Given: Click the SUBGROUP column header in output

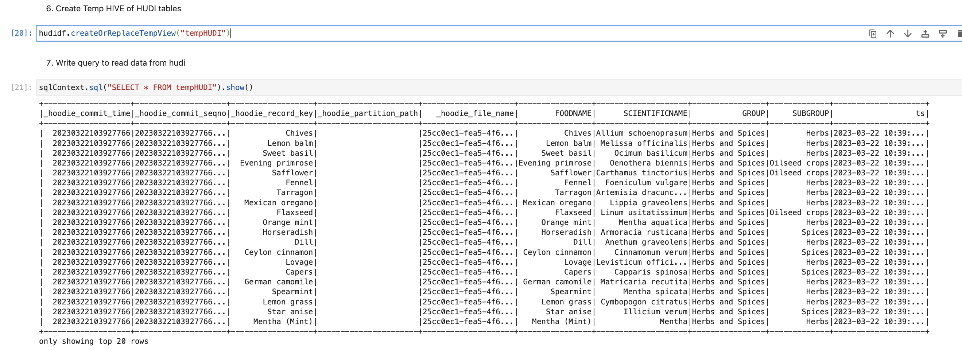Looking at the screenshot, I should coord(810,113).
